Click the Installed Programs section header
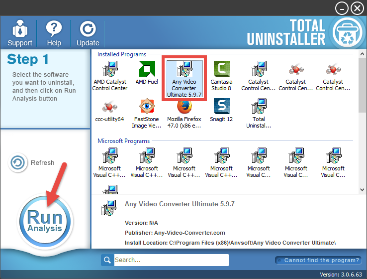 pyautogui.click(x=122, y=54)
